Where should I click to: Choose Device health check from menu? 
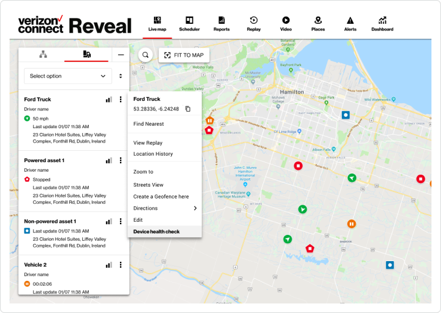coord(156,231)
